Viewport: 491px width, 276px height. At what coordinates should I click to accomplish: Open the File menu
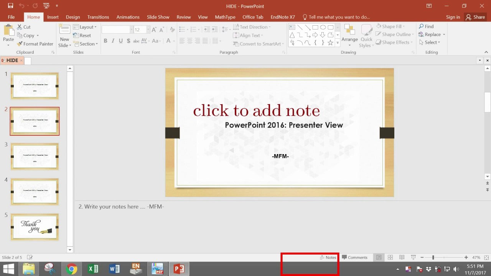tap(11, 17)
